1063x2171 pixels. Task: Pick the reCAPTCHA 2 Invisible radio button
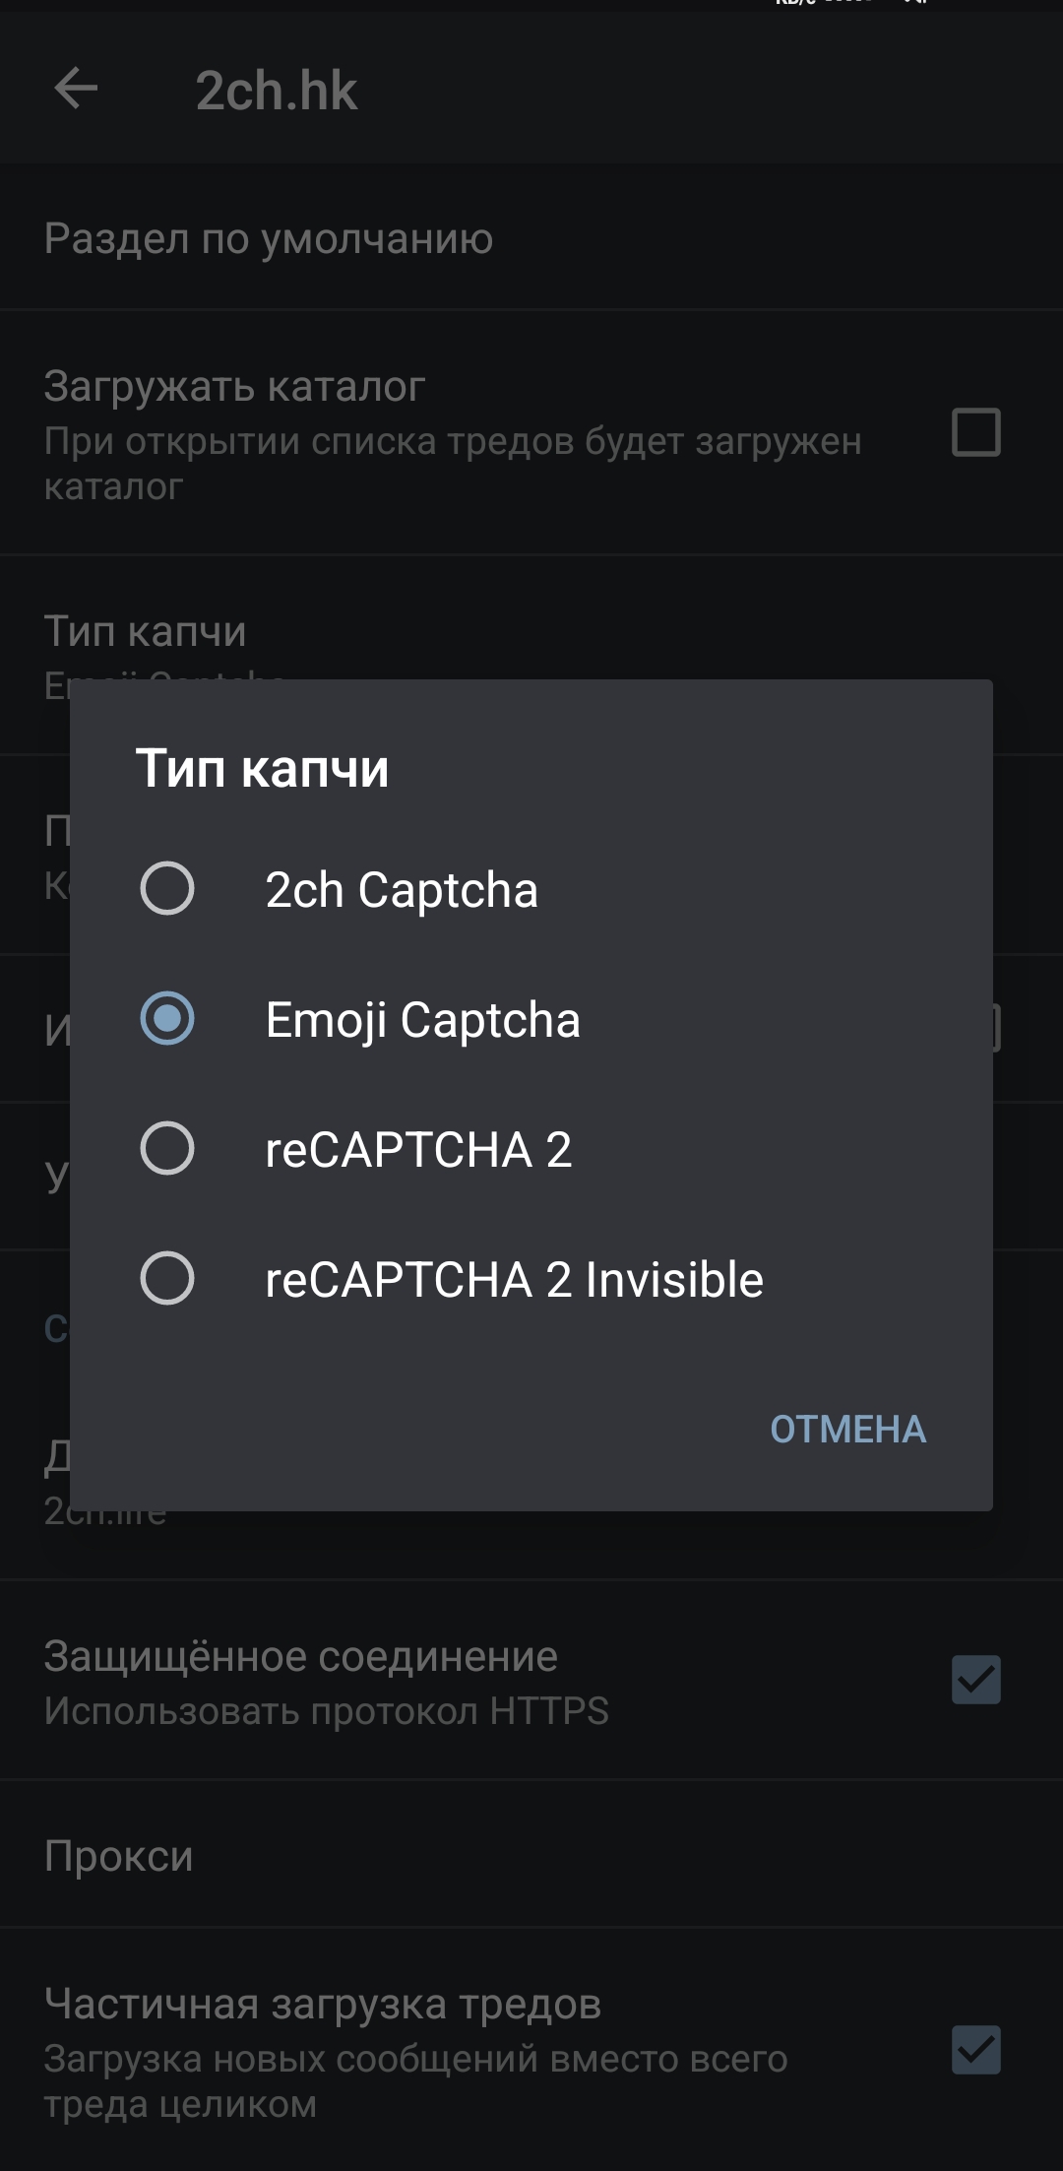tap(167, 1278)
